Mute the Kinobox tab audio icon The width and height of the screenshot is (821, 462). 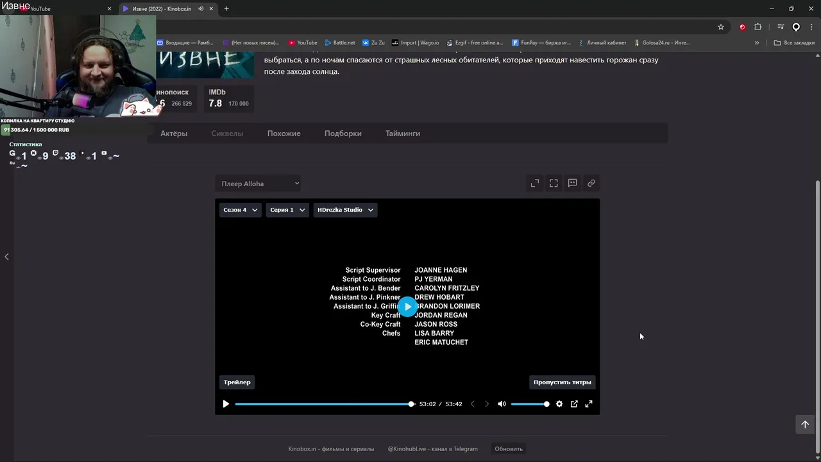201,9
